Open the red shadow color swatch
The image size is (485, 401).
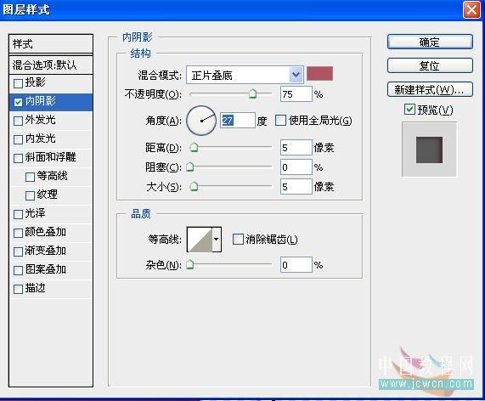tap(320, 74)
